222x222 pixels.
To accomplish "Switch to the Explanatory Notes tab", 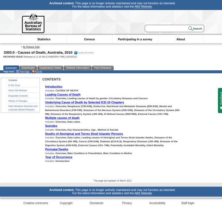I will click(x=50, y=68).
